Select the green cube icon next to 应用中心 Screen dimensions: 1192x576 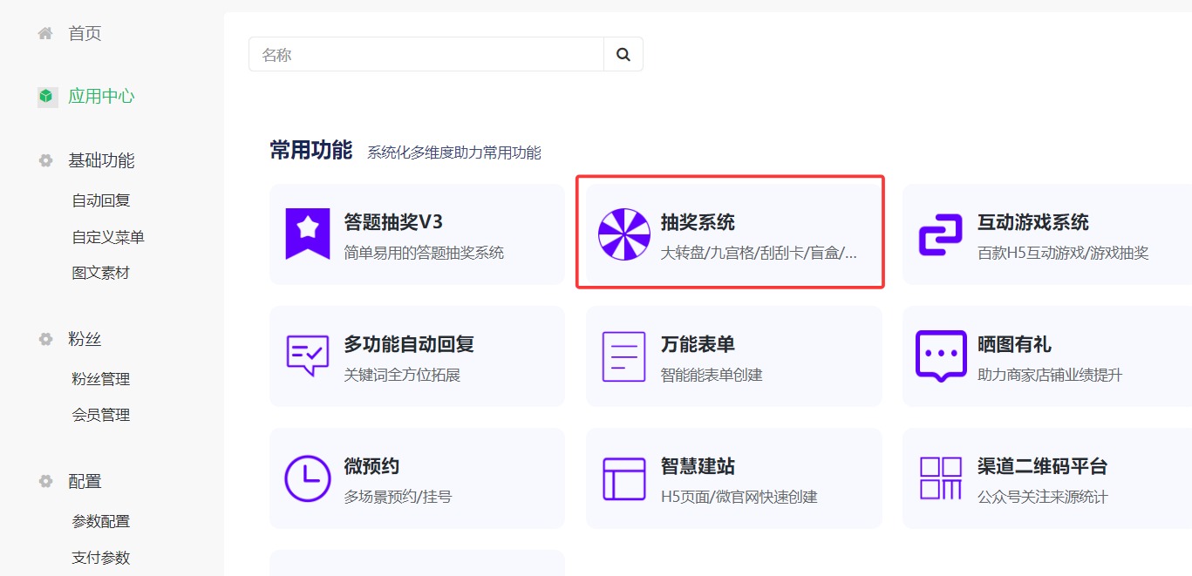coord(44,96)
